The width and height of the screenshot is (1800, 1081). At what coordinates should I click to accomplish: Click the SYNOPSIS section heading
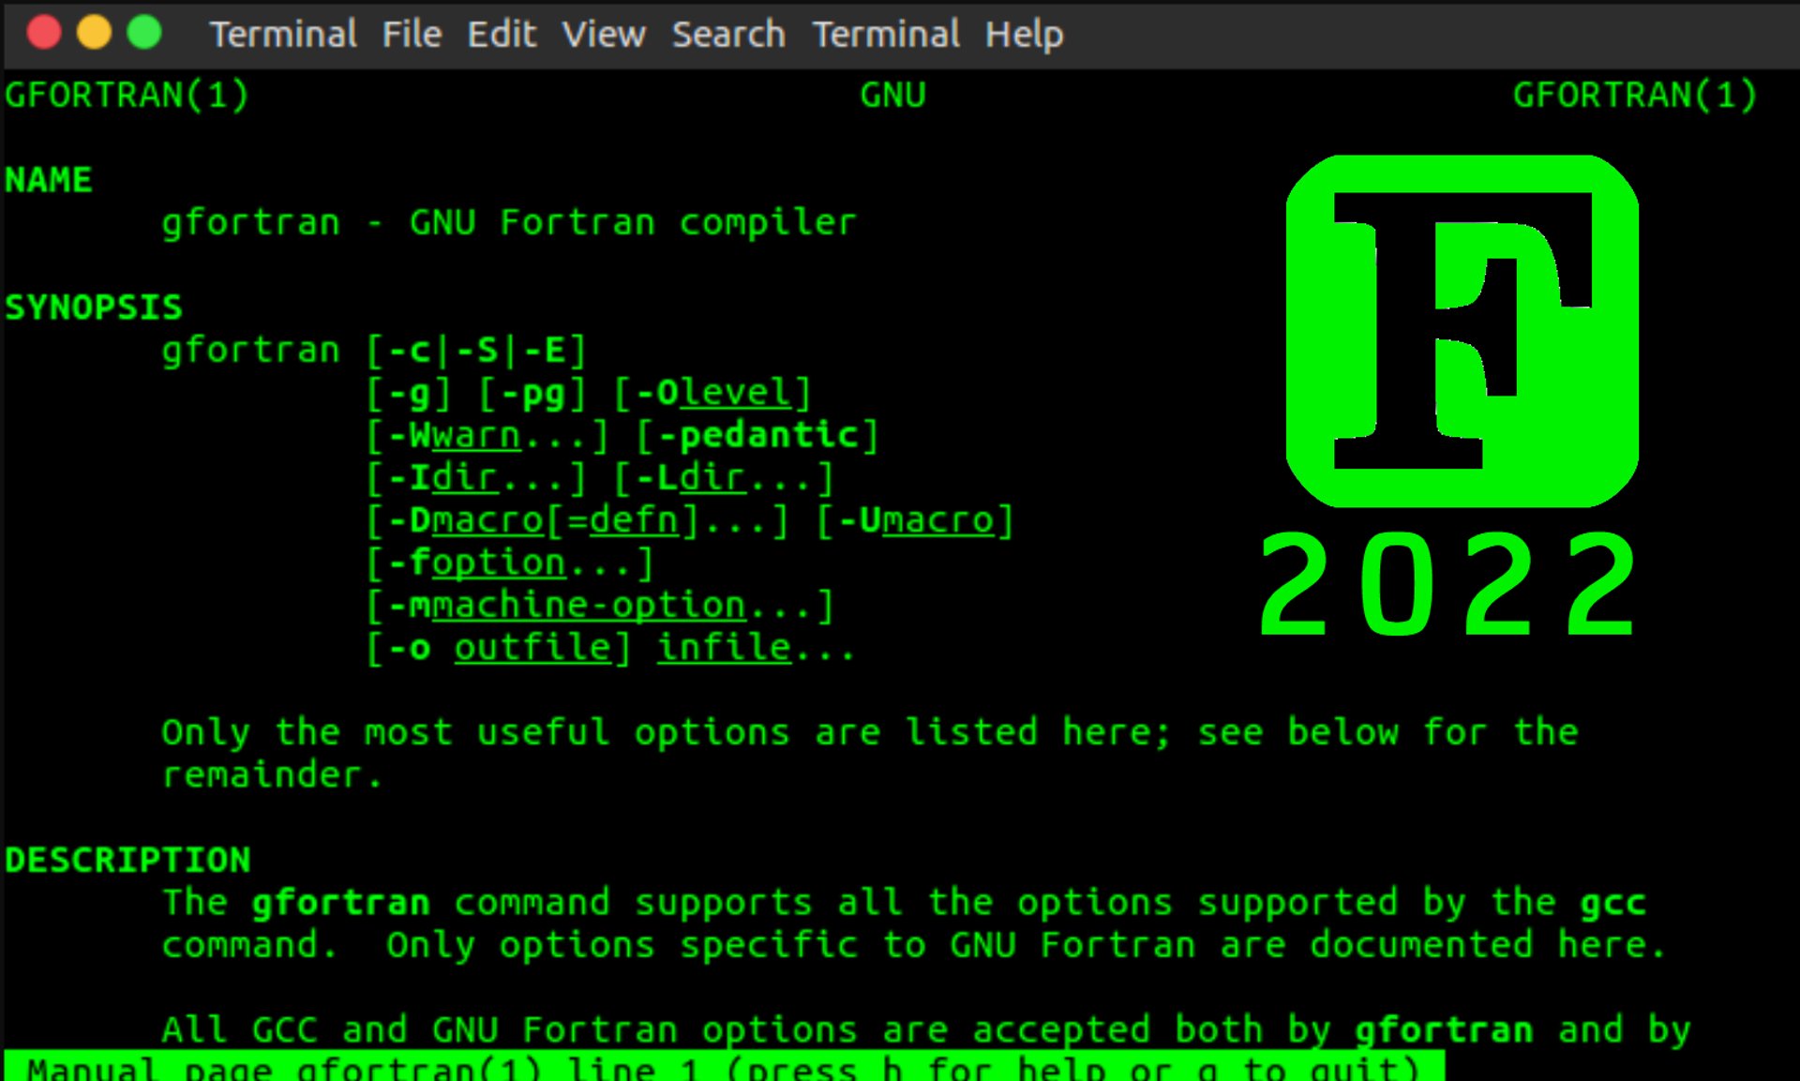click(x=94, y=308)
